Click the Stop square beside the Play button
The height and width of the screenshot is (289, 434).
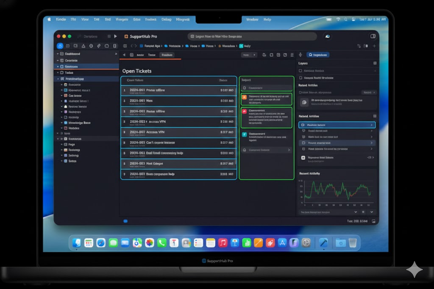[x=109, y=36]
